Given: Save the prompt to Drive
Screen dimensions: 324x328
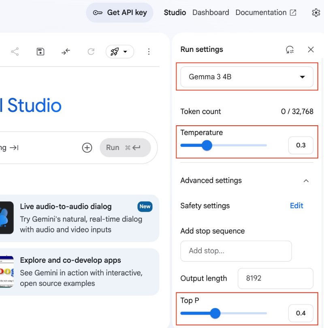Looking at the screenshot, I should coord(40,51).
